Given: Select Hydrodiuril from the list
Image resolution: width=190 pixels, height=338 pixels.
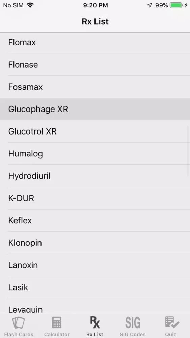Looking at the screenshot, I should [x=95, y=176].
